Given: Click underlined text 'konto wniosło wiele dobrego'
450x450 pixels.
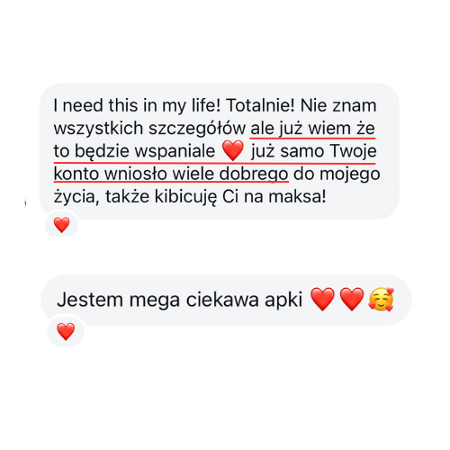Looking at the screenshot, I should (171, 174).
